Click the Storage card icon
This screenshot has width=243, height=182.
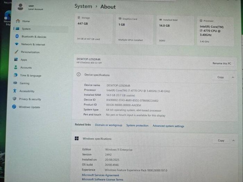coord(79,17)
